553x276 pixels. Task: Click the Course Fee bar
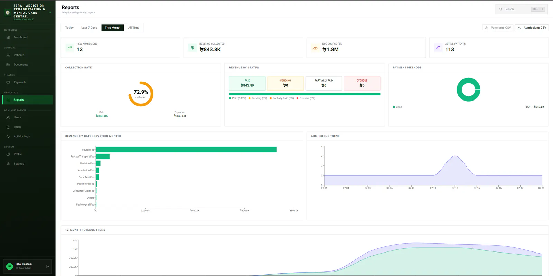pos(186,150)
